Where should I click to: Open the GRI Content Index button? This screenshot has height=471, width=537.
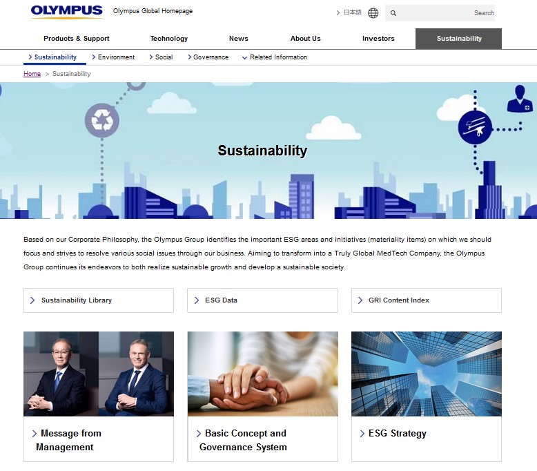coord(427,300)
